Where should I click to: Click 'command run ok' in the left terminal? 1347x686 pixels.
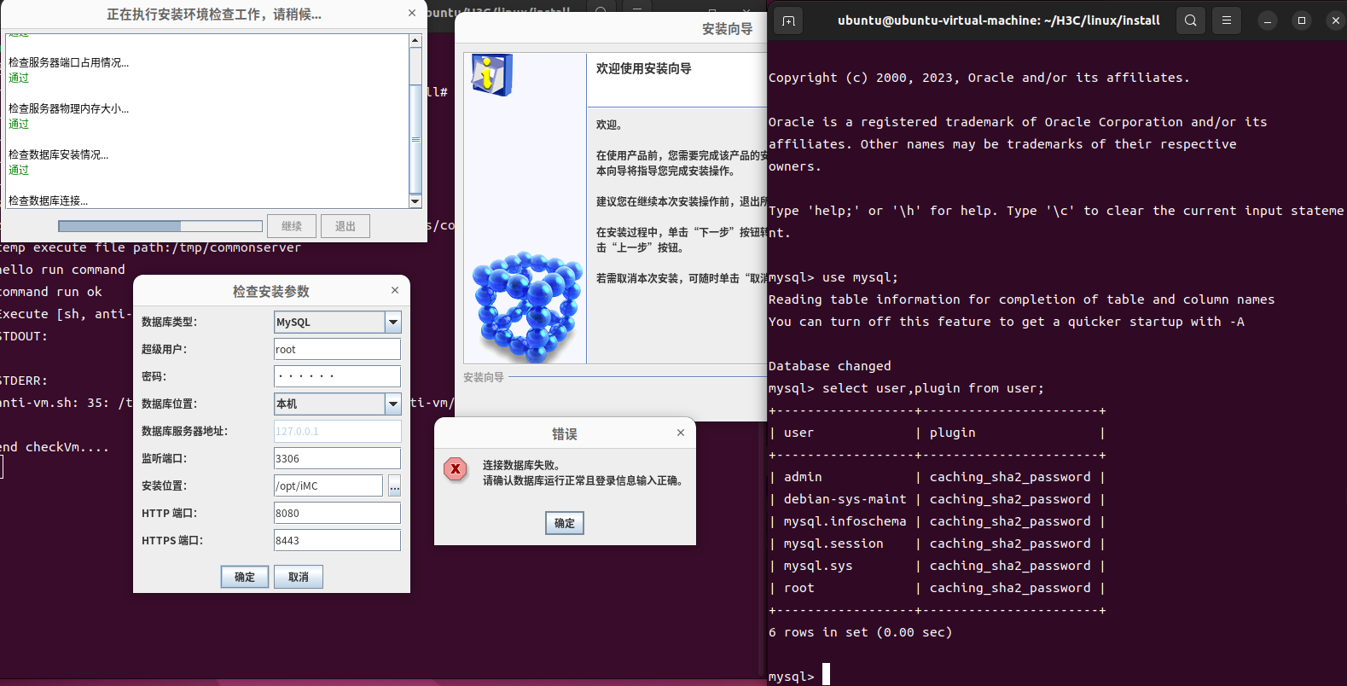coord(51,292)
